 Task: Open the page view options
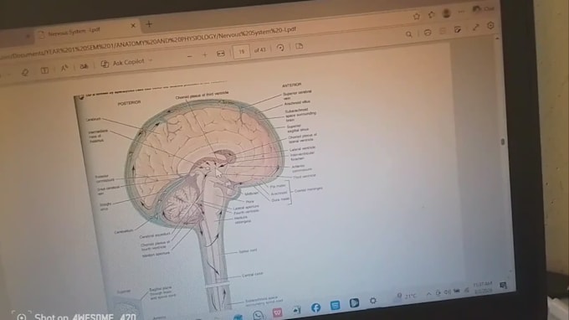[x=299, y=46]
